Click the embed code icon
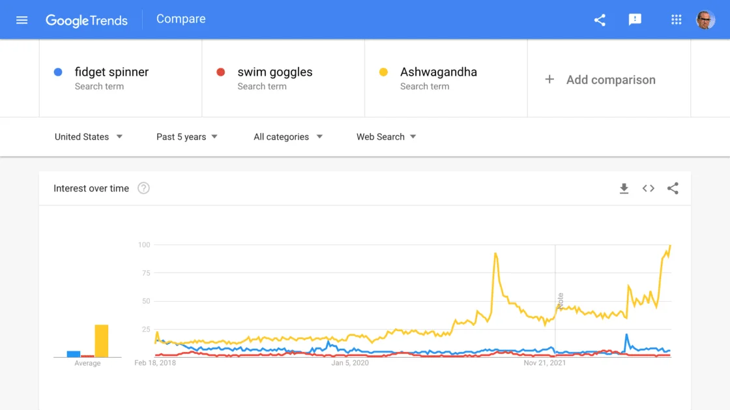Viewport: 730px width, 410px height. (649, 188)
